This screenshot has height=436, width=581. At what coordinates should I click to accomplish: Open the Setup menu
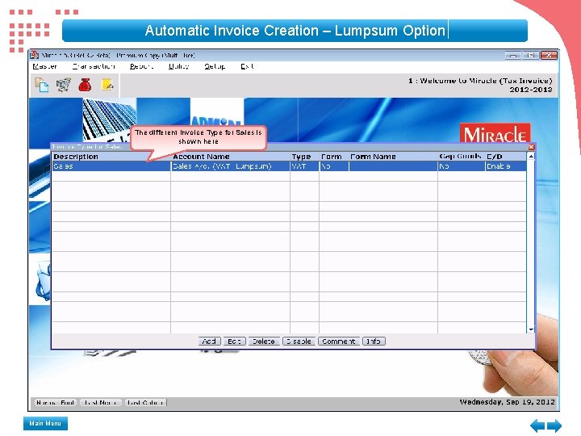tap(215, 66)
